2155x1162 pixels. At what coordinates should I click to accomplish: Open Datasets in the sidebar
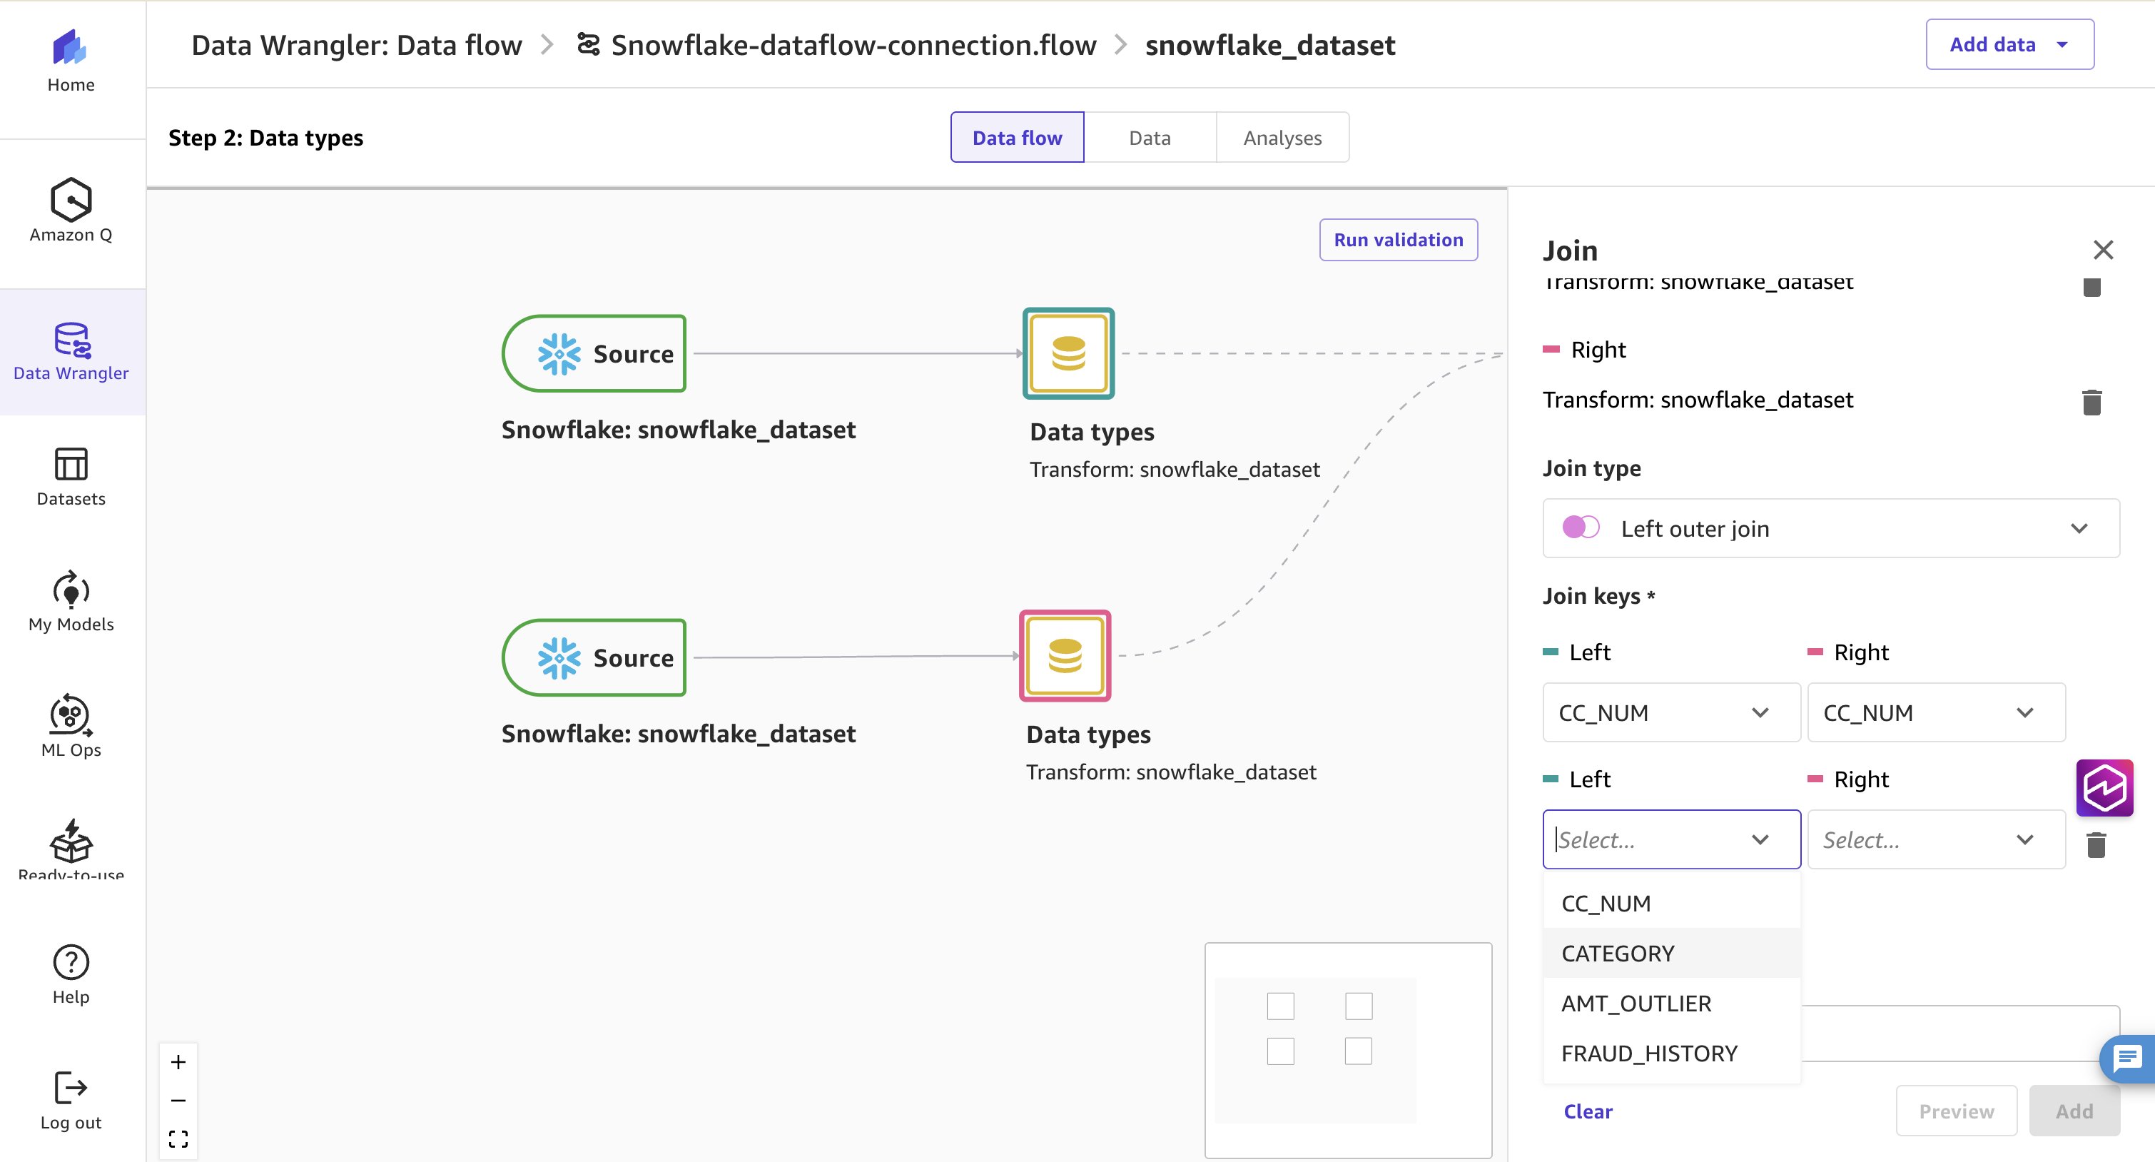[71, 477]
